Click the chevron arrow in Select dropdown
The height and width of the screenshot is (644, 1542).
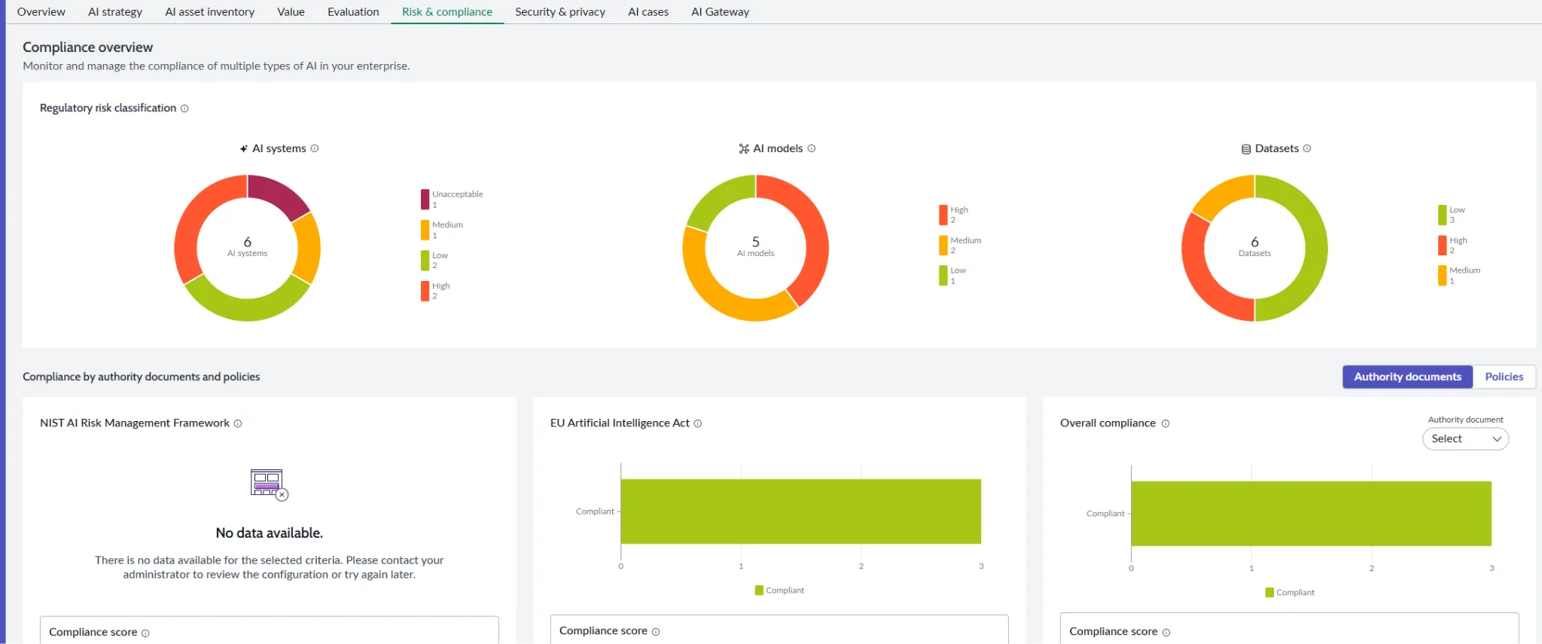click(x=1497, y=439)
